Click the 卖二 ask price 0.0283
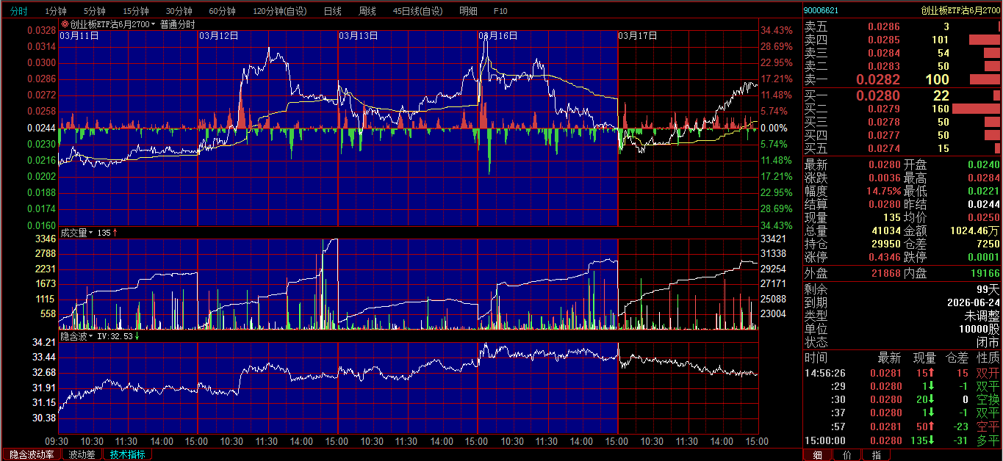Image resolution: width=1003 pixels, height=461 pixels. (x=884, y=66)
